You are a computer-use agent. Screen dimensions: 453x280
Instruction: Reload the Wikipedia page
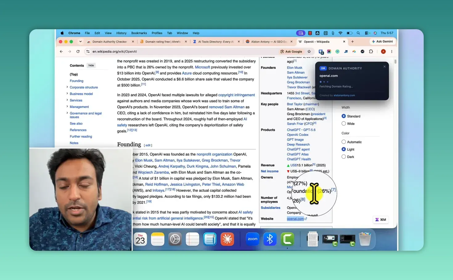pyautogui.click(x=78, y=51)
